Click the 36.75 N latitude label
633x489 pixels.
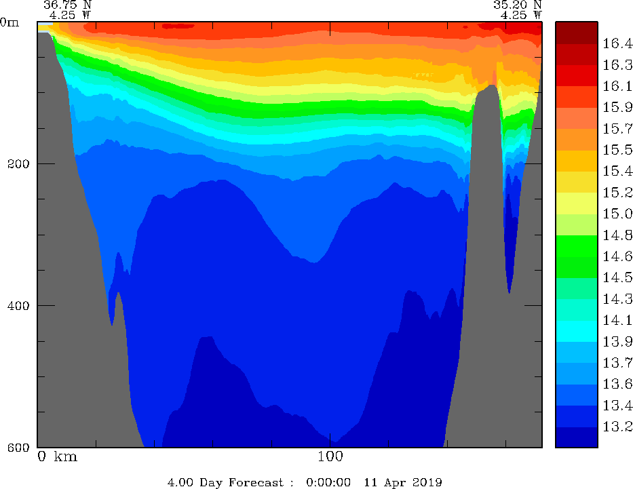(x=67, y=5)
